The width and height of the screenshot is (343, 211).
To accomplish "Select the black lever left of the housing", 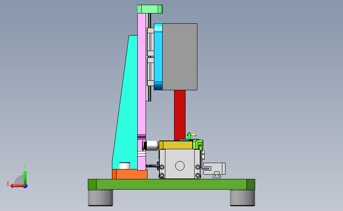I will click(153, 166).
